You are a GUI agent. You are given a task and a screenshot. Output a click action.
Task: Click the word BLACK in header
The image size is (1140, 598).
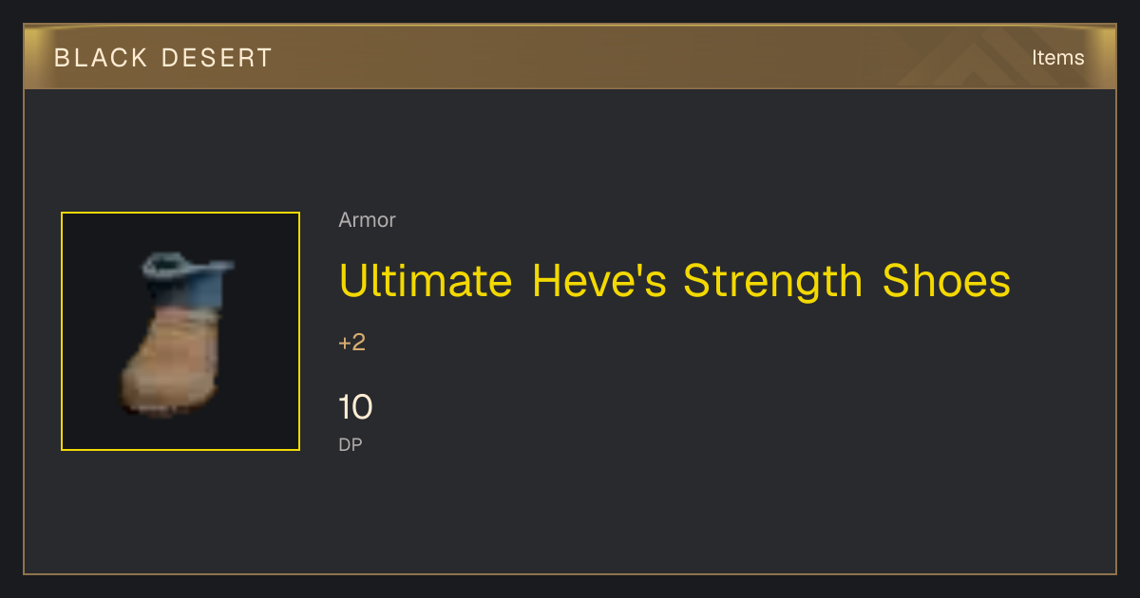click(x=88, y=58)
